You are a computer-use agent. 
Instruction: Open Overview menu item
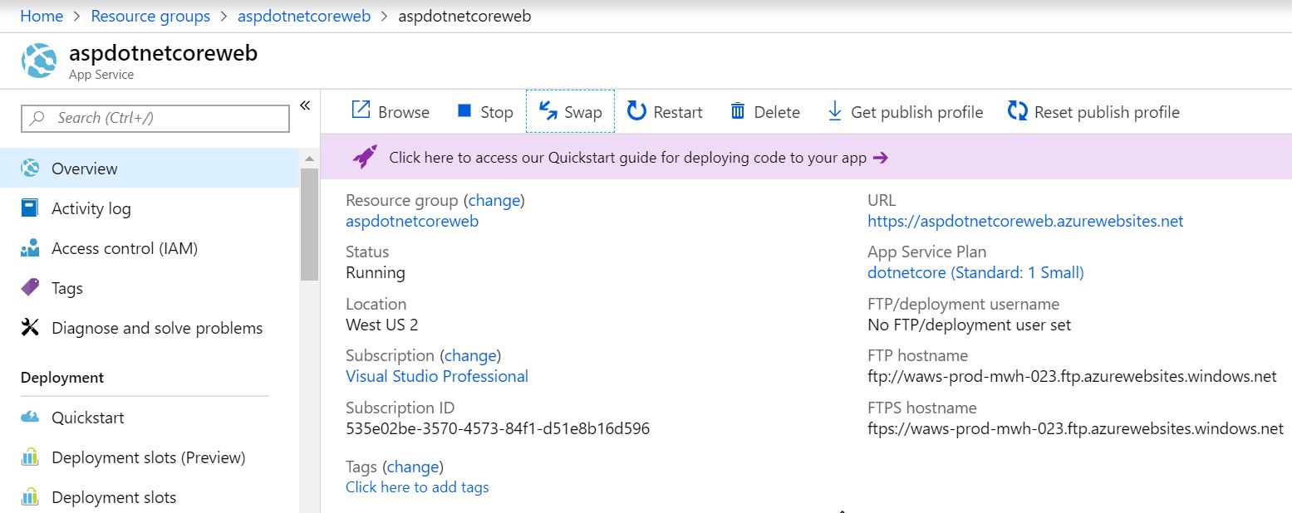point(150,169)
